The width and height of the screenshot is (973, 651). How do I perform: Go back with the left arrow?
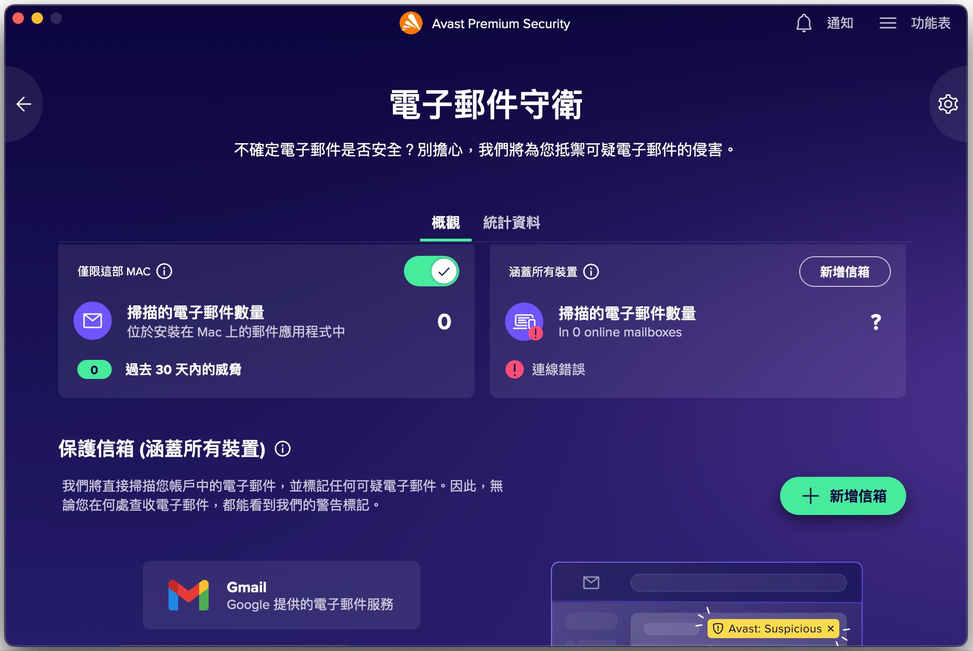tap(23, 104)
